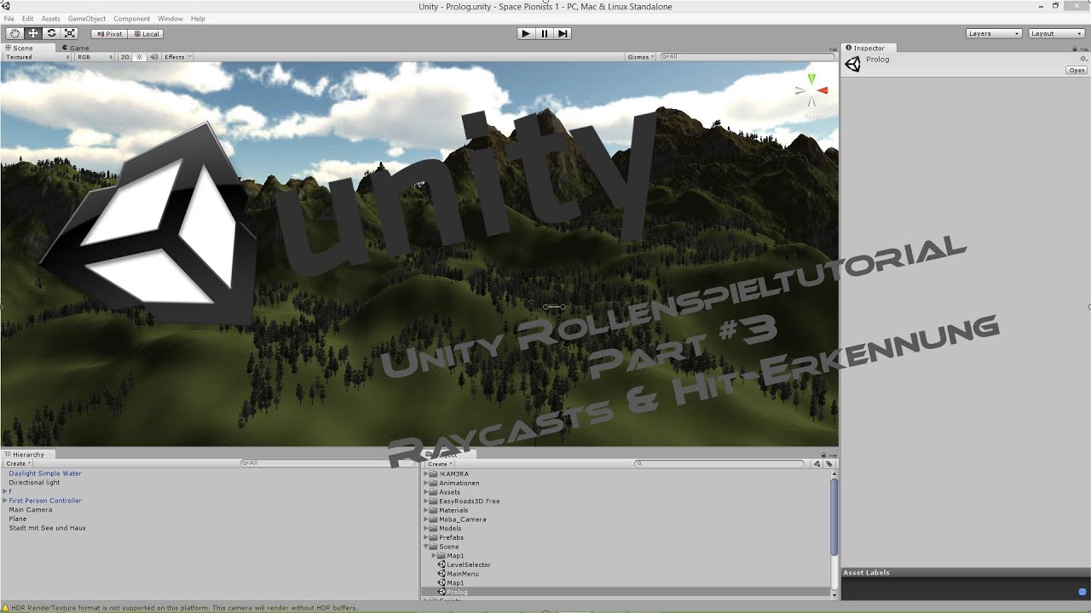1091x613 pixels.
Task: Expand the EasyRoads3D Free folder
Action: coord(426,501)
